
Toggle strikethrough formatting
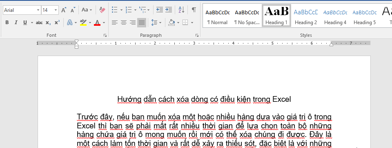click(39, 22)
